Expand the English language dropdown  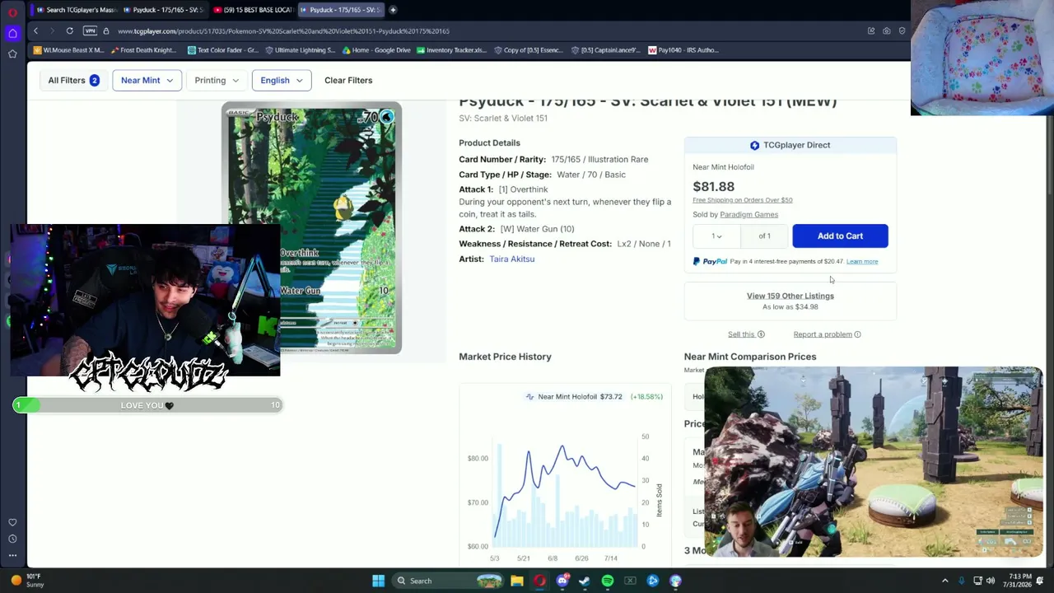coord(282,81)
